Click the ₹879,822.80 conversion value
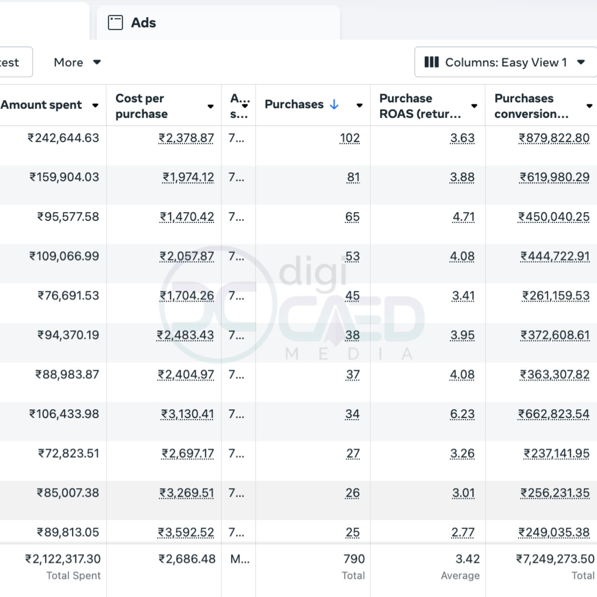The width and height of the screenshot is (597, 597). [554, 138]
